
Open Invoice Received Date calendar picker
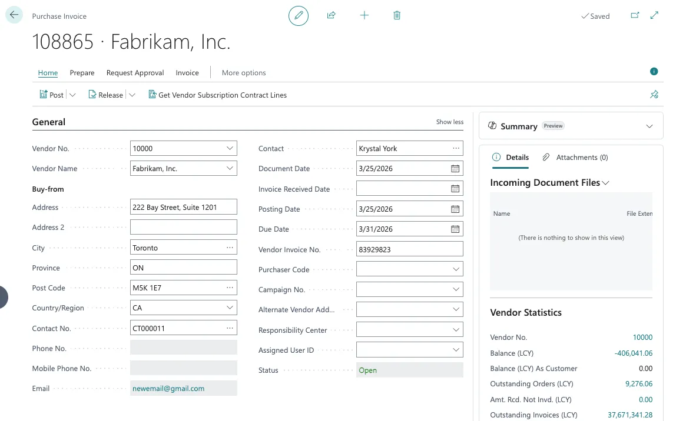tap(455, 189)
